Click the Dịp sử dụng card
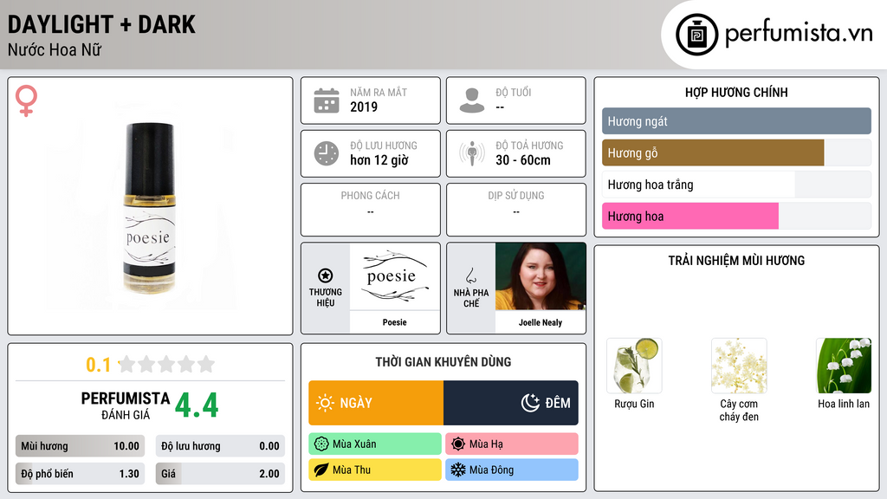The image size is (887, 499). coord(516,210)
